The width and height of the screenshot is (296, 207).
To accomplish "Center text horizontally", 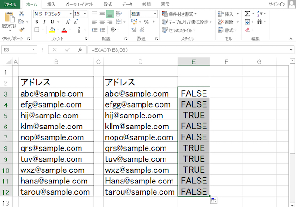I will [x=102, y=22].
